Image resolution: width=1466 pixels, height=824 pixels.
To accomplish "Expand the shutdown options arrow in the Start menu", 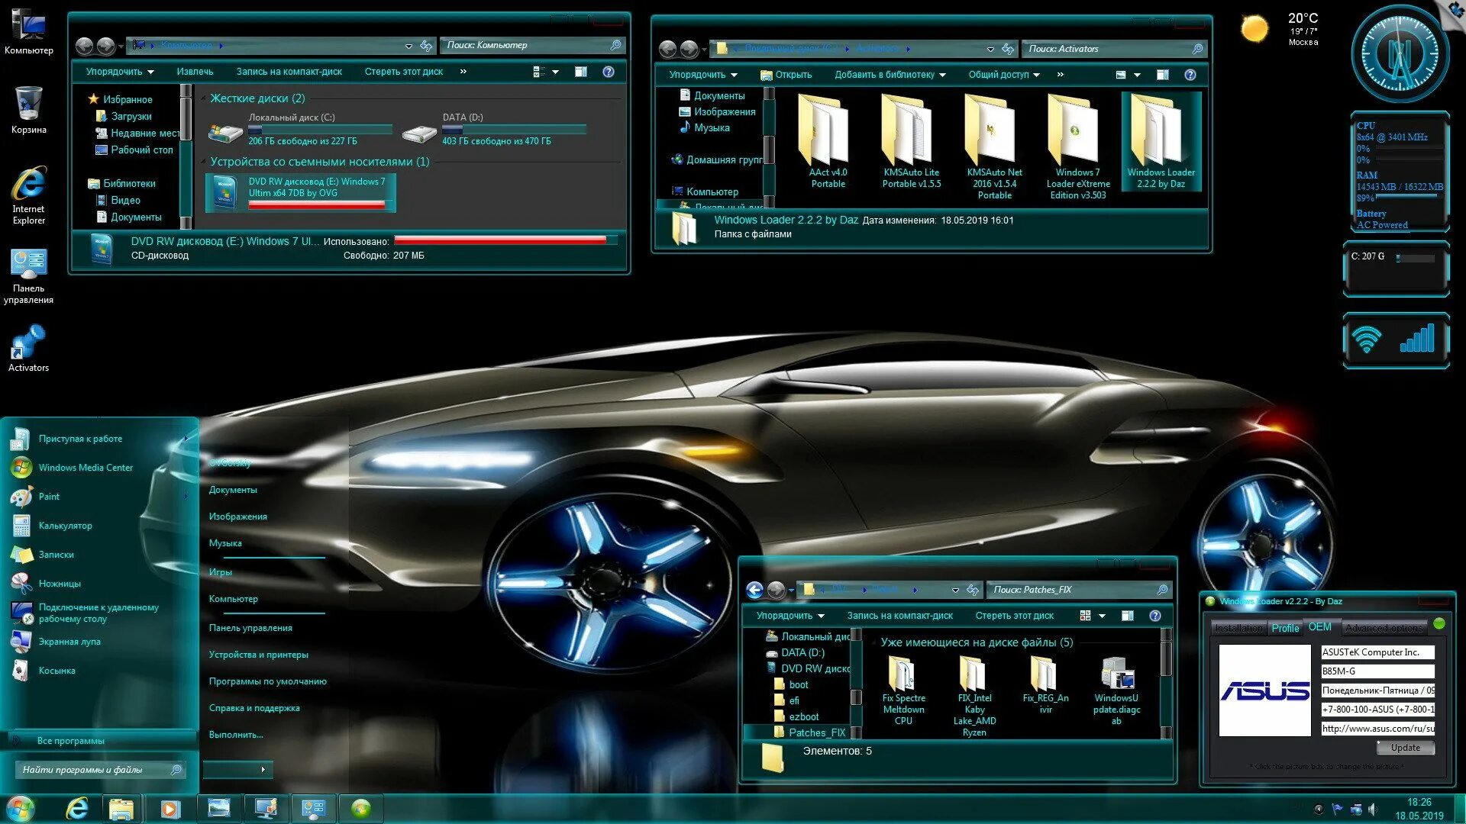I will point(263,770).
